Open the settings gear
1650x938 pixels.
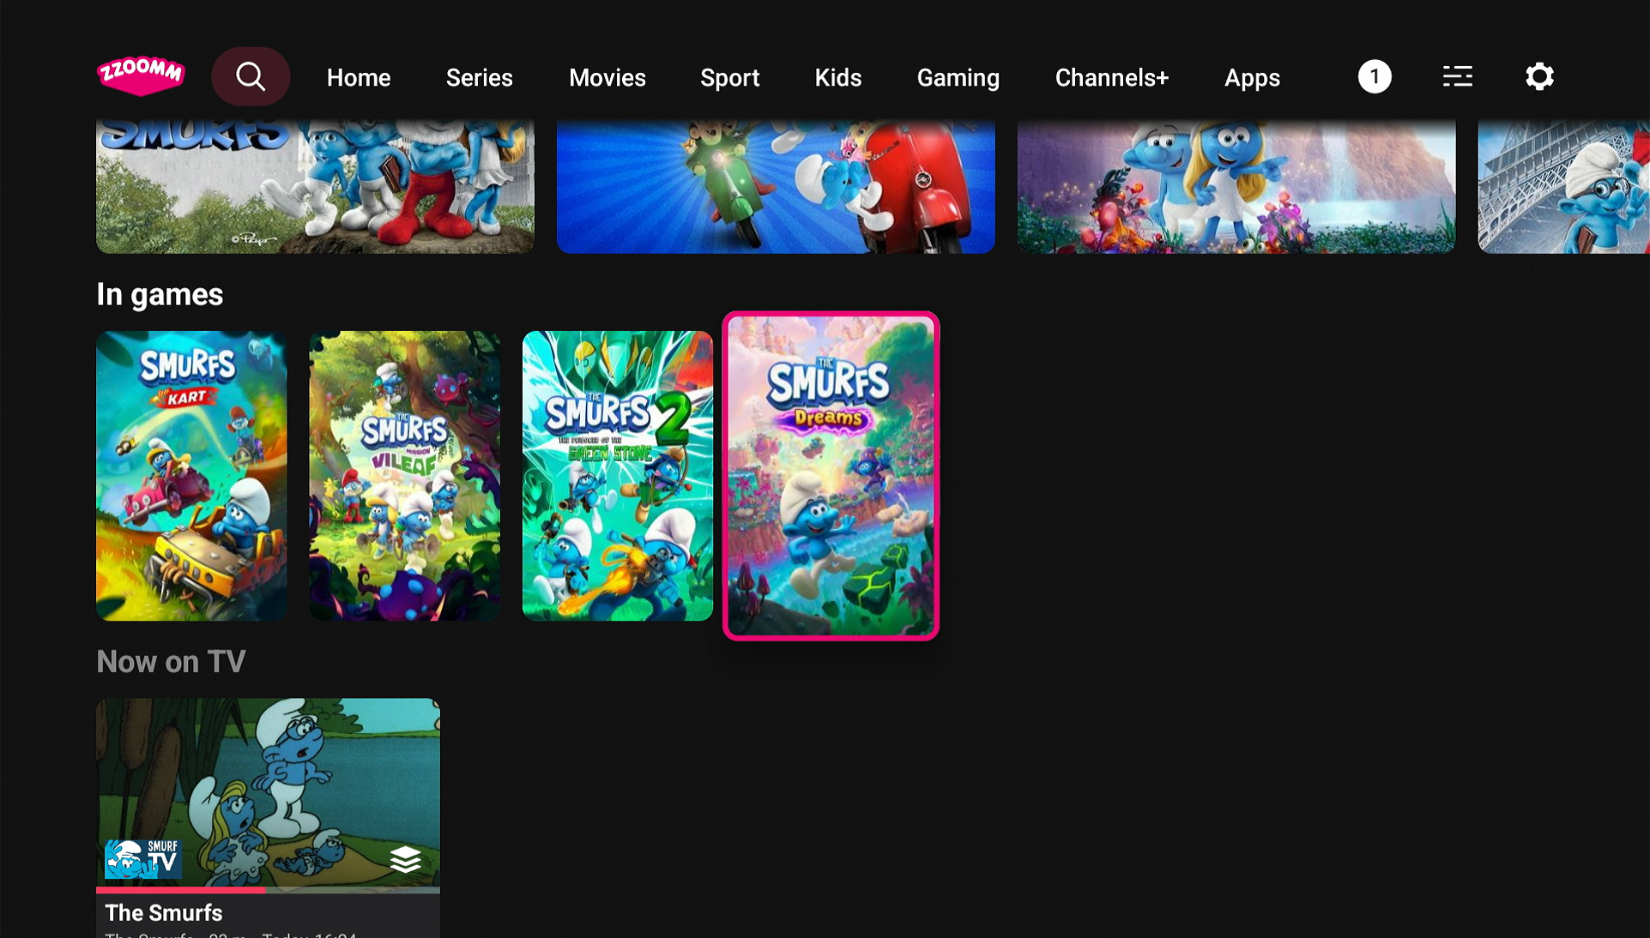click(1539, 76)
